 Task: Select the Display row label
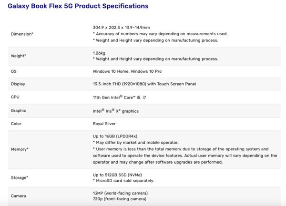coord(18,84)
